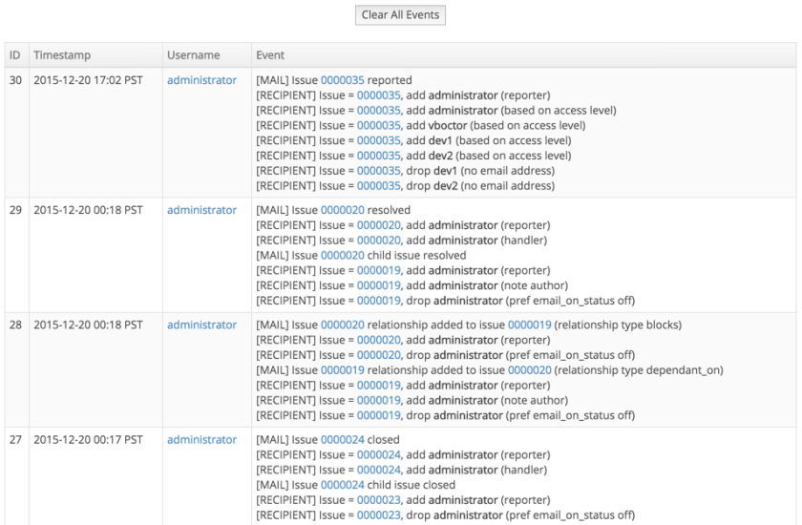Image resolution: width=802 pixels, height=525 pixels.
Task: Select the 00:18 PST timestamp of event 29
Action: pos(88,210)
